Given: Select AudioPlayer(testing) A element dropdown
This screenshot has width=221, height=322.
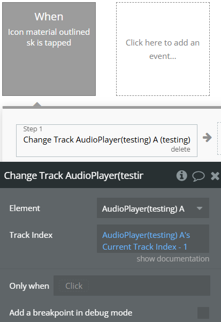Looking at the screenshot, I should point(153,208).
